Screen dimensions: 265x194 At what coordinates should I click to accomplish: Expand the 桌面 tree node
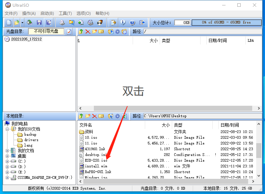(7, 156)
